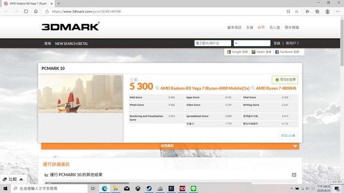Open the Action Center notifications
344x193 pixels.
pos(337,188)
